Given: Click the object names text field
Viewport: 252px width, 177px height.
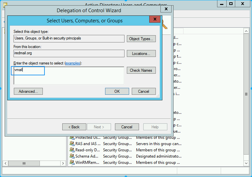Looking at the screenshot, I should pos(69,75).
